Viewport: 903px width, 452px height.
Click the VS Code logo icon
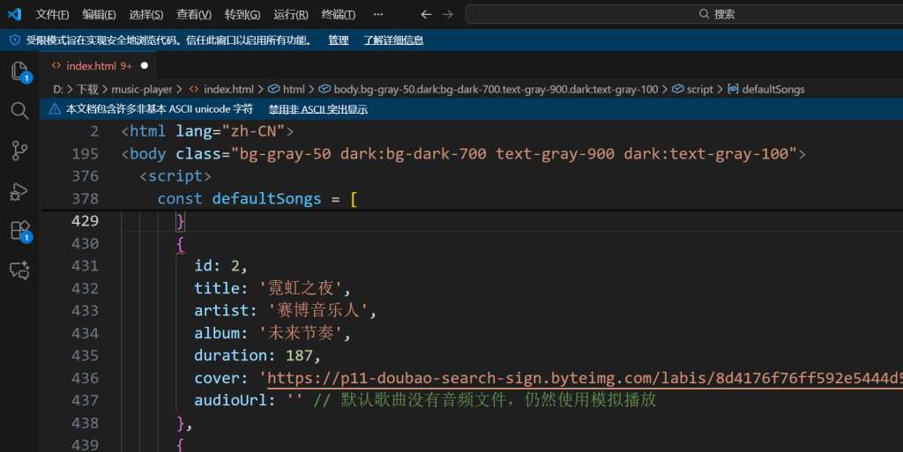click(14, 14)
